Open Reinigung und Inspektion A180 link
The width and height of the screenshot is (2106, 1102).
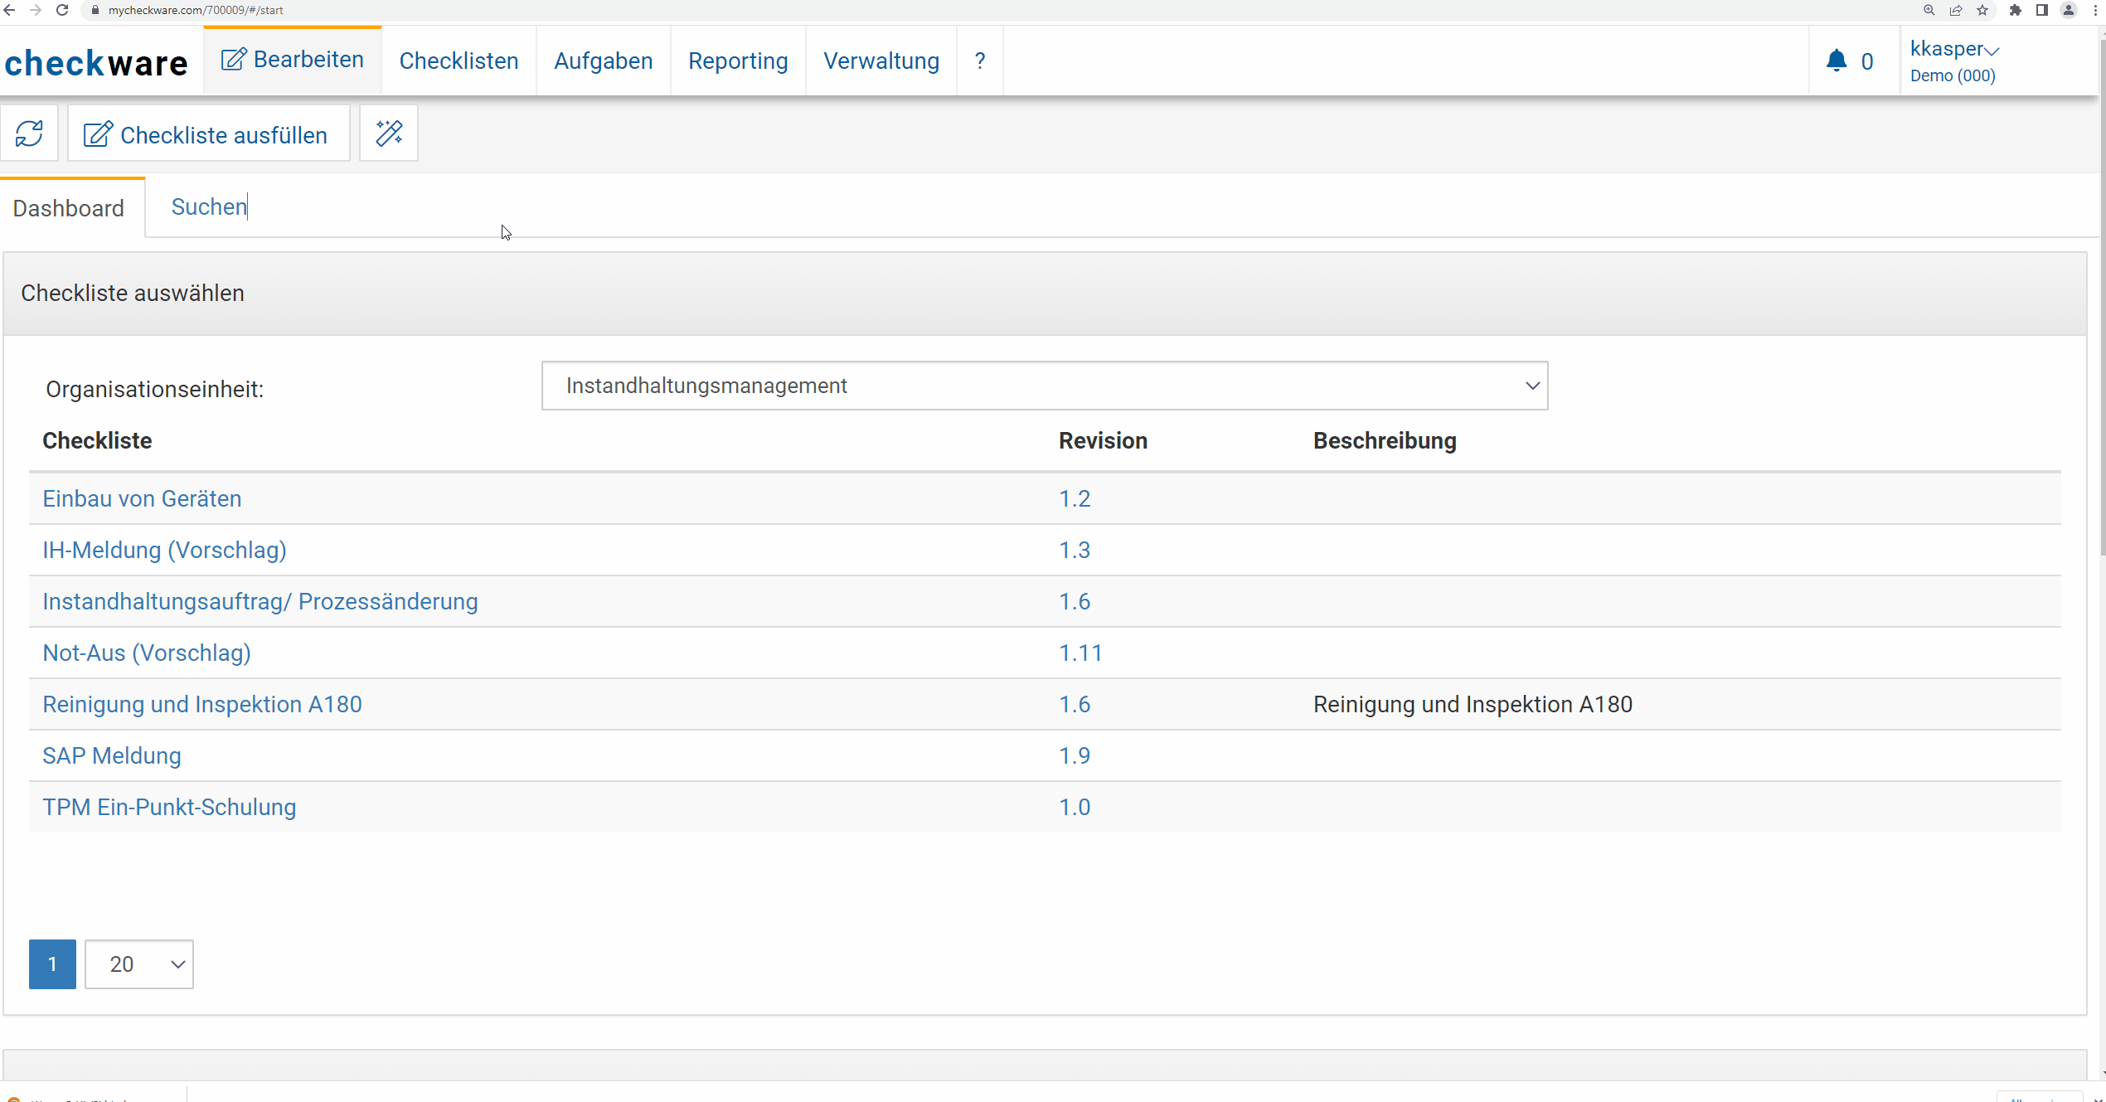(x=202, y=704)
